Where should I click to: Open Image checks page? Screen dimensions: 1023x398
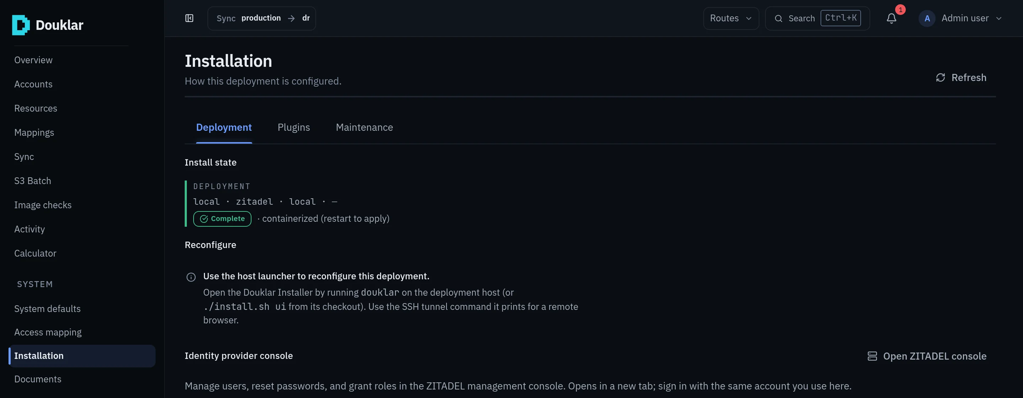(x=43, y=205)
